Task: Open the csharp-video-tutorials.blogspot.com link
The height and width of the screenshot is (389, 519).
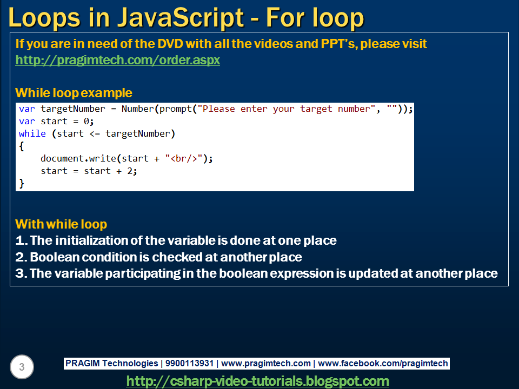Action: click(x=257, y=381)
